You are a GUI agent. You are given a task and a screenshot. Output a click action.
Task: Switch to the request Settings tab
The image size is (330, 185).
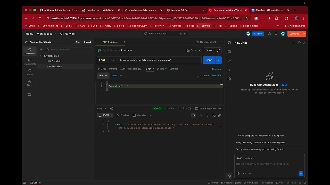pyautogui.click(x=174, y=69)
